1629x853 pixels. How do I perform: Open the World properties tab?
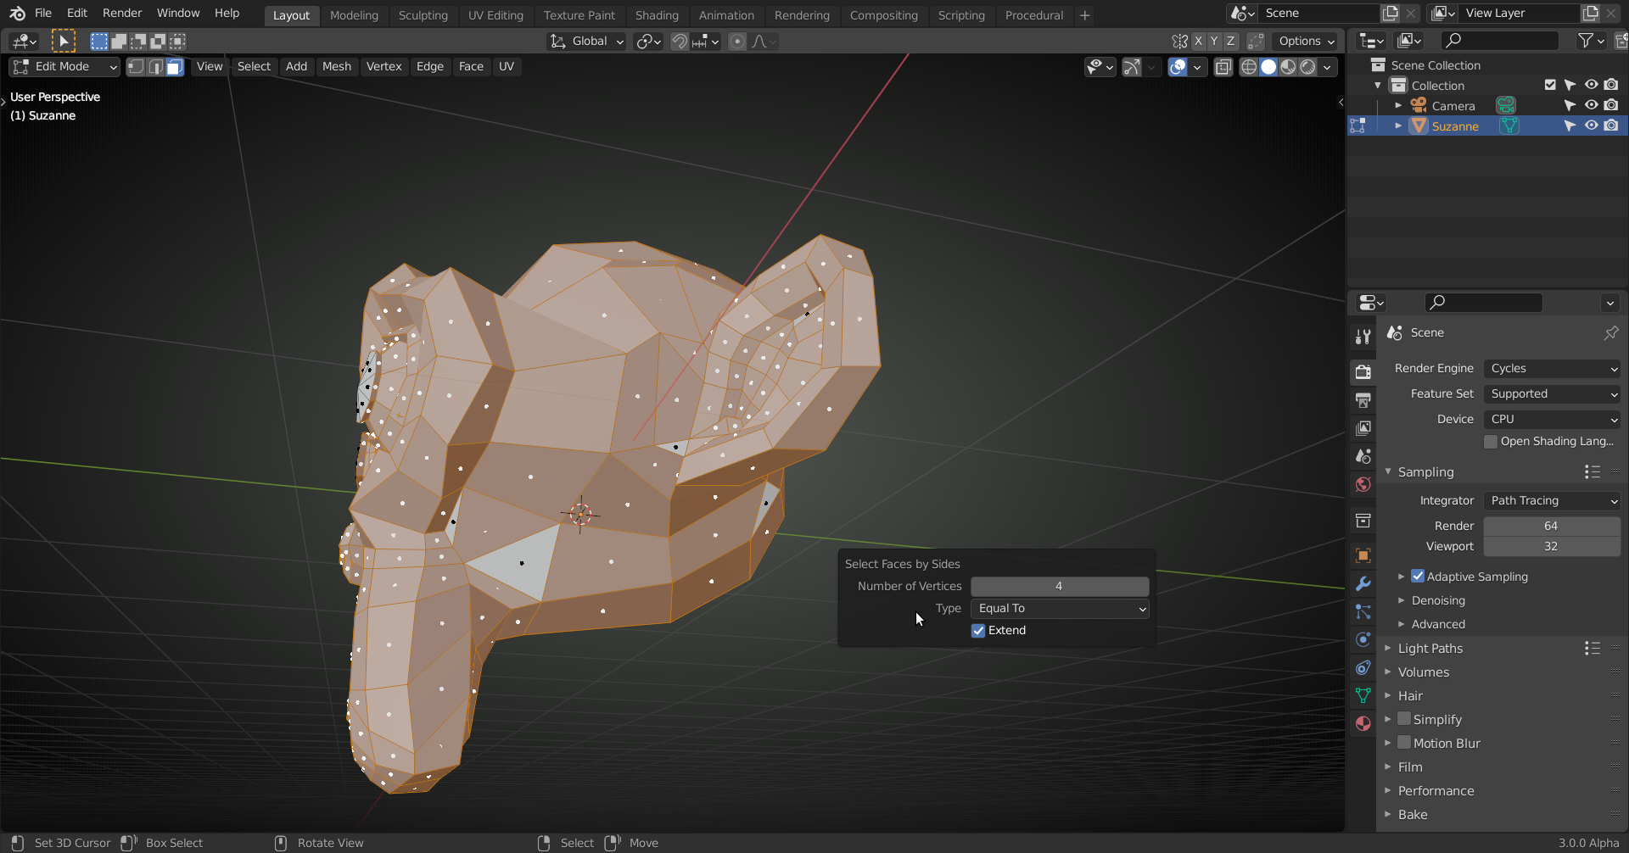[x=1363, y=484]
